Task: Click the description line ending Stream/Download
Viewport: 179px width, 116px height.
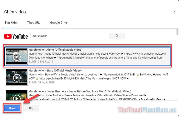Action: click(87, 95)
